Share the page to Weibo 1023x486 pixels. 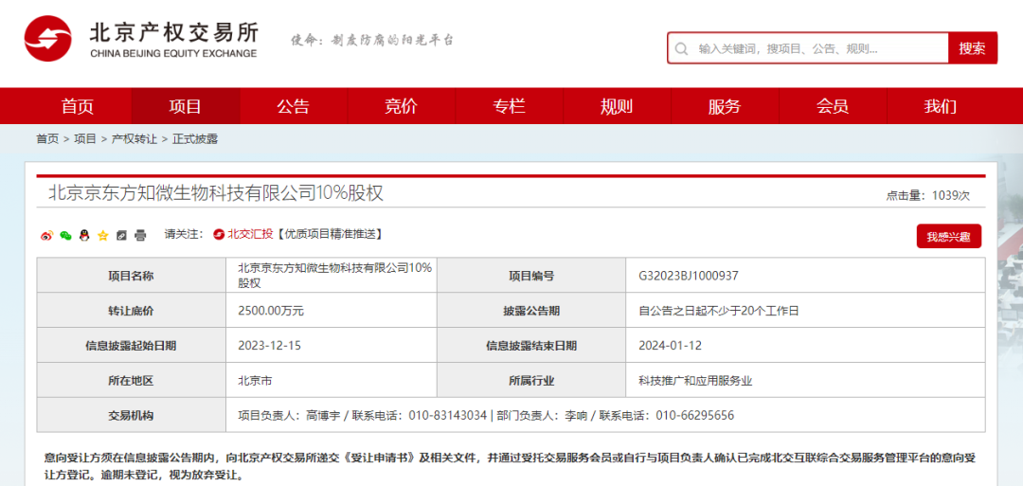[x=46, y=235]
